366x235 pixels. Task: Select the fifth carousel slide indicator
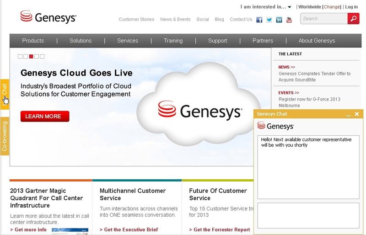42,56
